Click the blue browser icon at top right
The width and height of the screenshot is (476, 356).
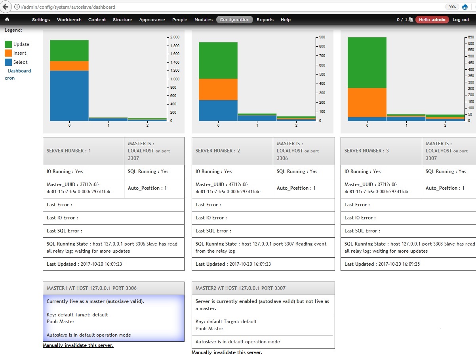click(x=465, y=7)
